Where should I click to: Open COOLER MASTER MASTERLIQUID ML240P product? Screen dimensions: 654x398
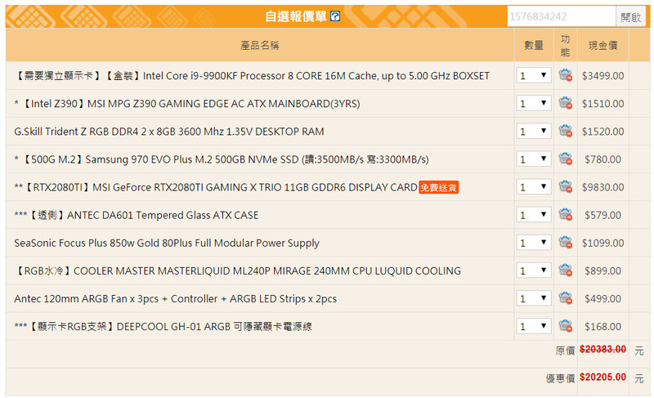click(237, 271)
